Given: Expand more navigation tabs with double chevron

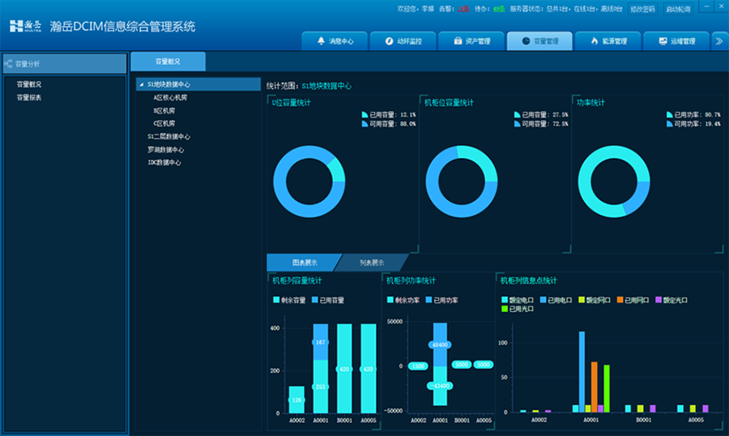Looking at the screenshot, I should click(718, 41).
